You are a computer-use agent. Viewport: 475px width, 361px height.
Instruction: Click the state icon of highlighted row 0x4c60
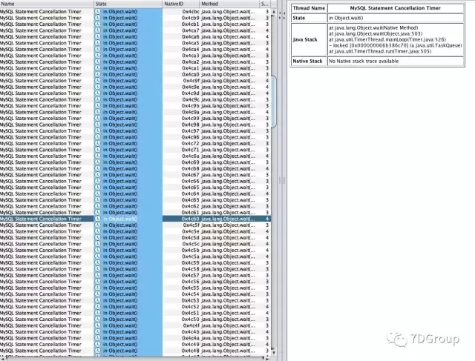(97, 219)
